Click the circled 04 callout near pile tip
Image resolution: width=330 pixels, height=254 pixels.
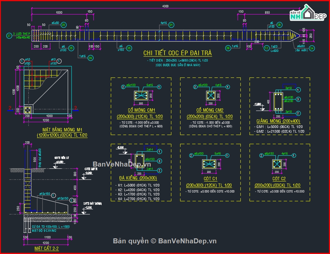click(312, 48)
